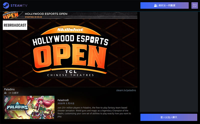
Task: Click the Paladins broadcaster name
Action: pos(9,89)
